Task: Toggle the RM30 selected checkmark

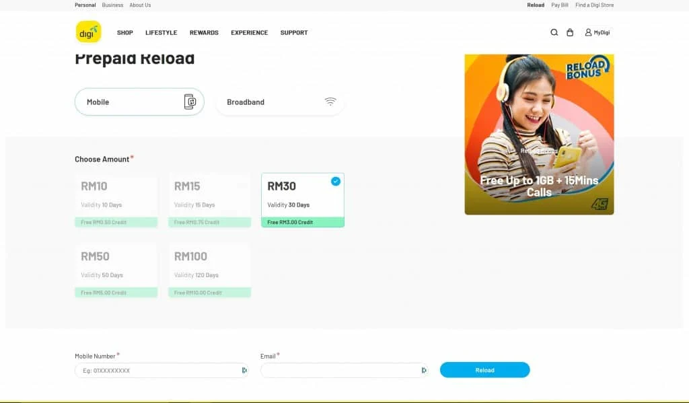Action: (335, 181)
